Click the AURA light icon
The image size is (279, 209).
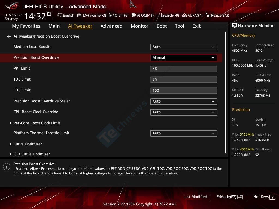[x=184, y=15]
